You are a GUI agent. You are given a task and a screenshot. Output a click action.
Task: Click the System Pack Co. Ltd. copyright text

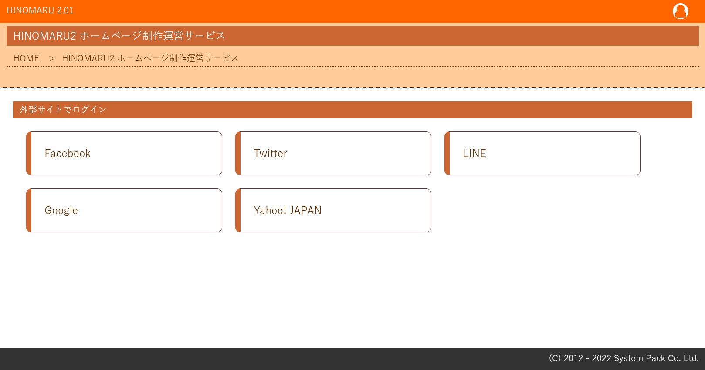pos(624,358)
